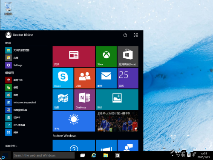The width and height of the screenshot is (213, 160).
Task: Open the Weather (天气) tile
Action: click(x=74, y=121)
